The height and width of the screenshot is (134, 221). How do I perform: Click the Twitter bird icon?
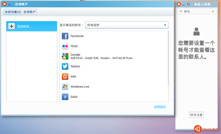(x=65, y=67)
